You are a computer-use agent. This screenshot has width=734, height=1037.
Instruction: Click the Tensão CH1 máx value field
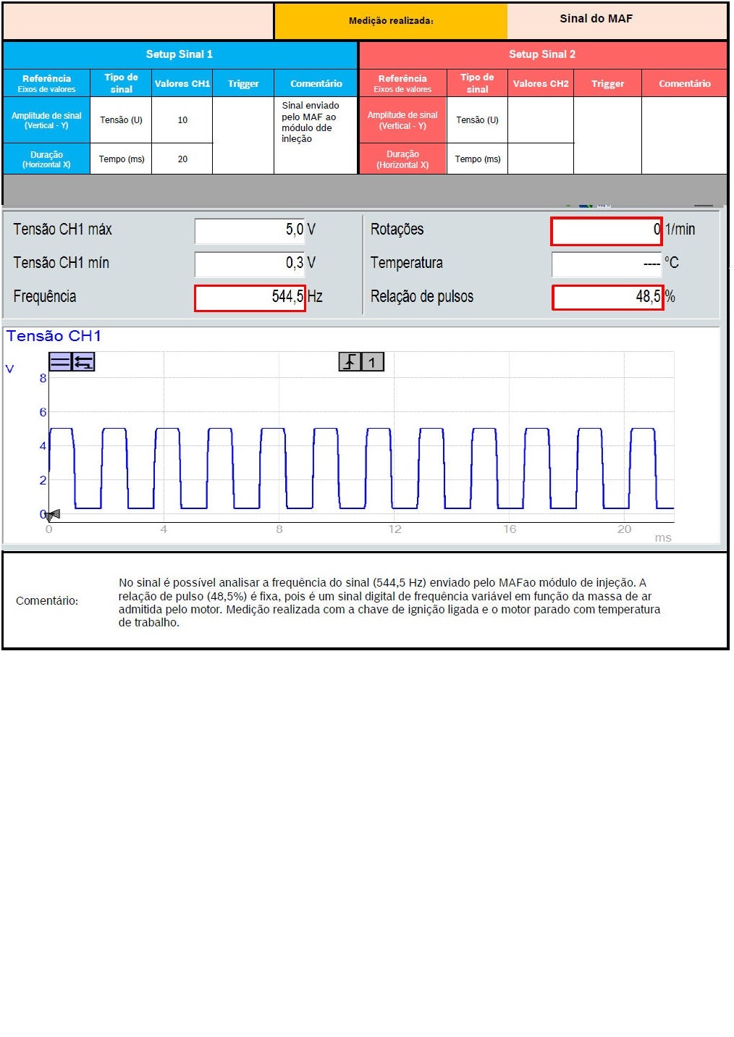[x=250, y=230]
